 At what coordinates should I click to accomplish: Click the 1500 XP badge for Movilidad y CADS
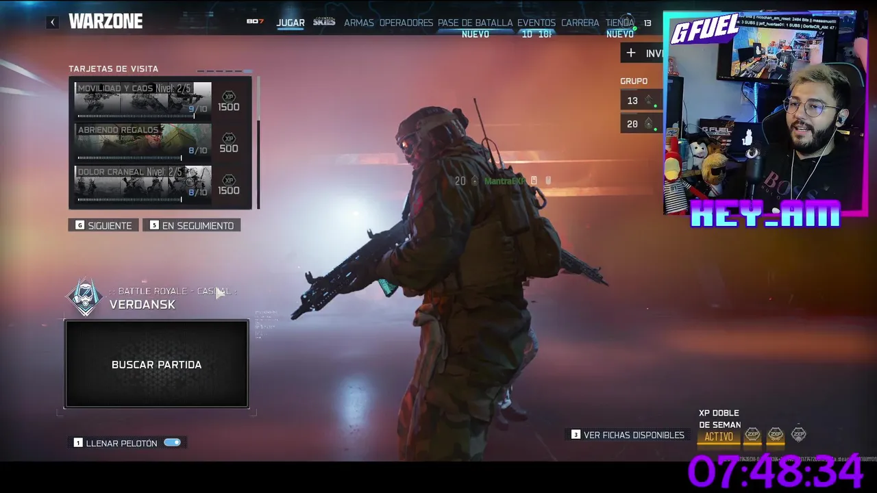[229, 102]
